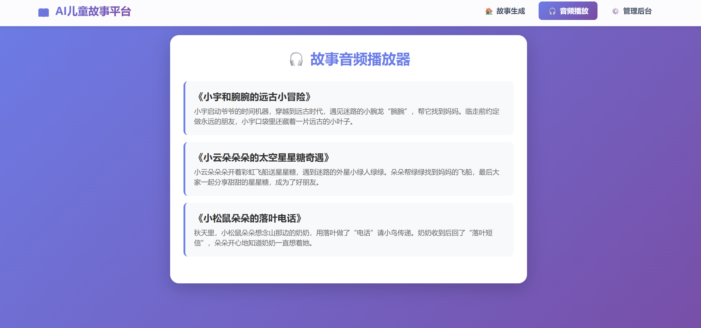Select story 《小云朵朵朵的太空星星糖奇遇》 title

263,157
